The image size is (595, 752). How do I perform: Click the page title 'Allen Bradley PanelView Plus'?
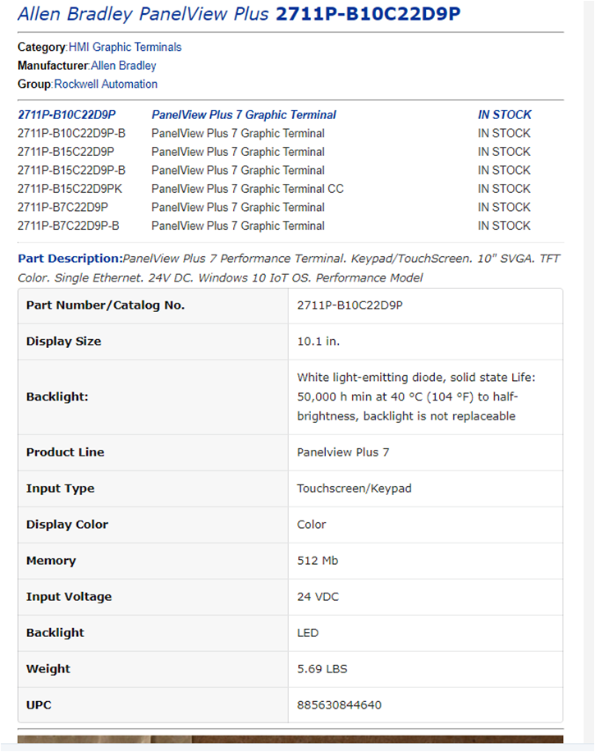point(144,14)
